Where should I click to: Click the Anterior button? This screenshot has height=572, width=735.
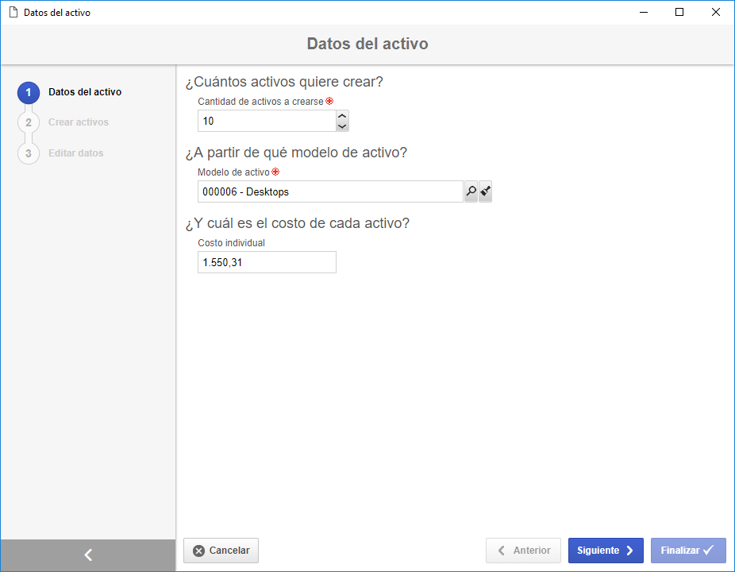[523, 551]
